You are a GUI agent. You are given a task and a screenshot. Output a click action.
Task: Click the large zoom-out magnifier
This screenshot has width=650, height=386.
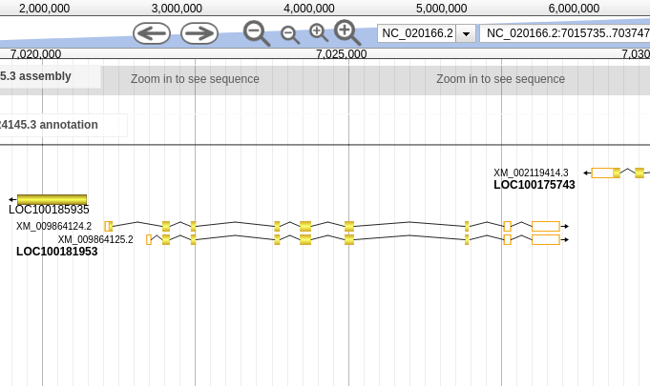(x=257, y=33)
